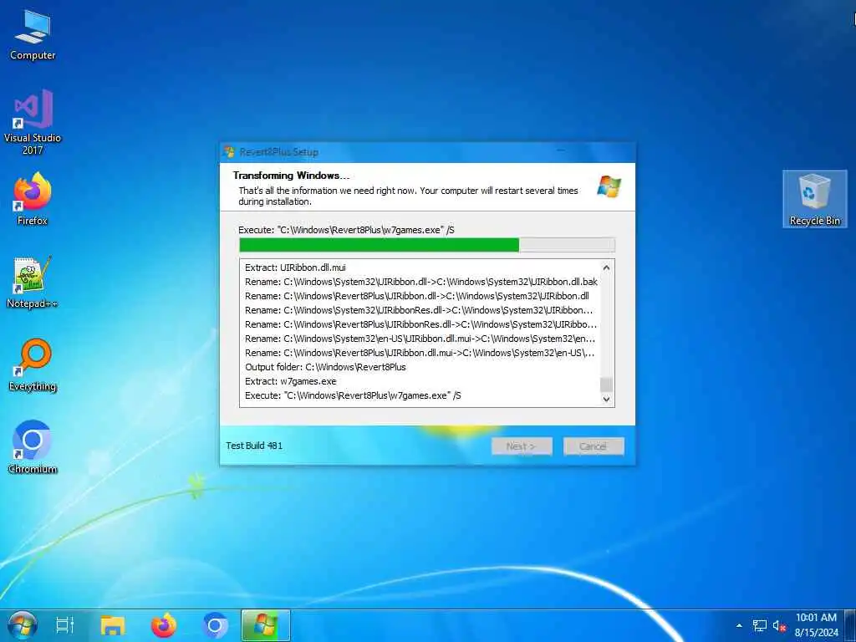Select the Everything search desktop shortcut
Viewport: 856px width, 642px height.
tap(33, 365)
